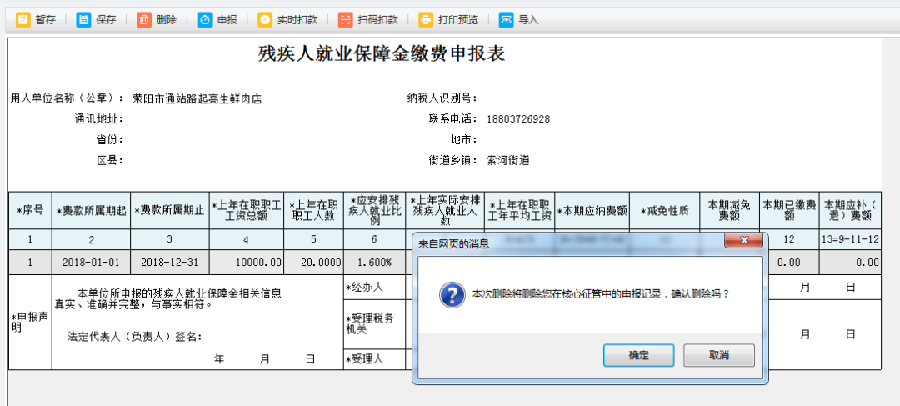The image size is (900, 406).
Task: Select the 街道乡镇 value 索河街道
Action: (x=508, y=160)
